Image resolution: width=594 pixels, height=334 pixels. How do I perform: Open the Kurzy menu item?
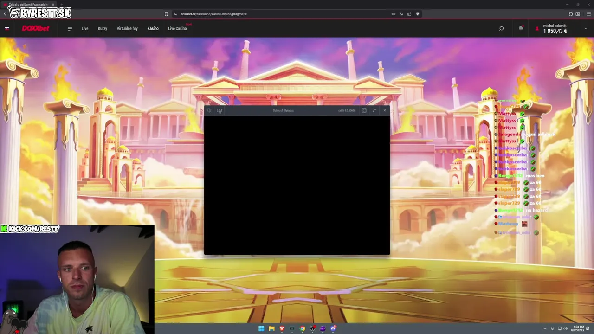tap(103, 28)
